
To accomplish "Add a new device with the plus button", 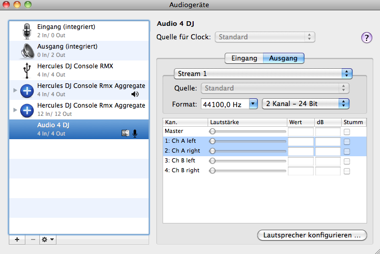I will coord(17,240).
